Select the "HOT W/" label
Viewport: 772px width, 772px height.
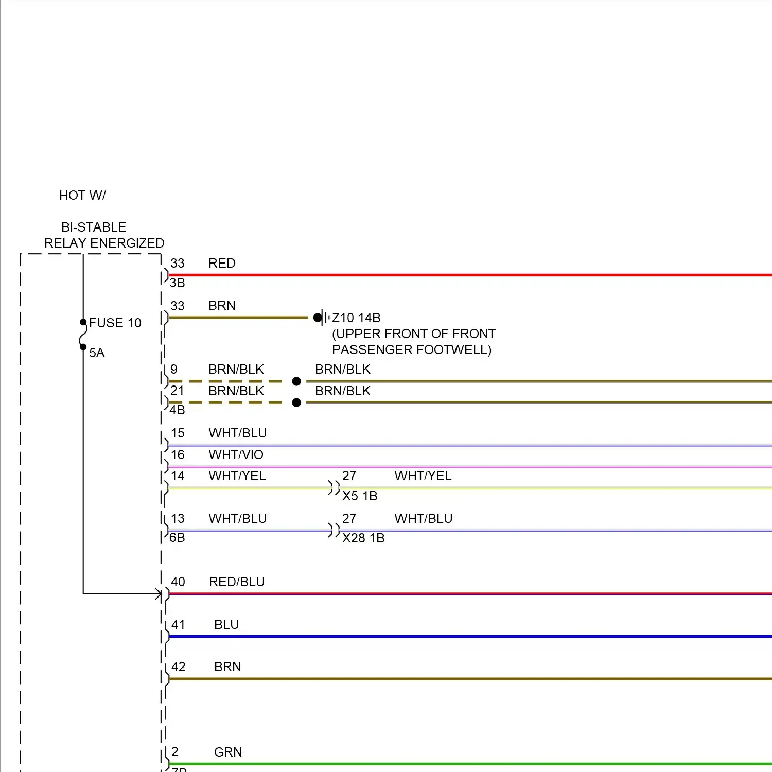click(x=82, y=196)
